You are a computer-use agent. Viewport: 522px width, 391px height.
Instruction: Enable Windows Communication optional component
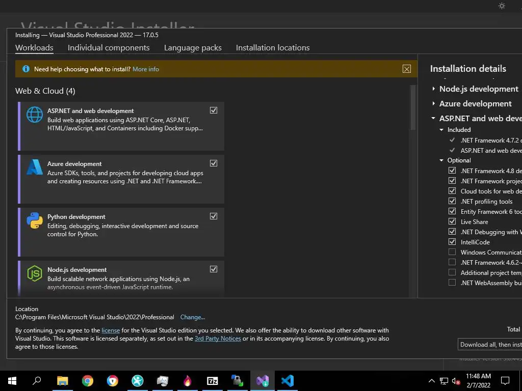[x=452, y=252]
